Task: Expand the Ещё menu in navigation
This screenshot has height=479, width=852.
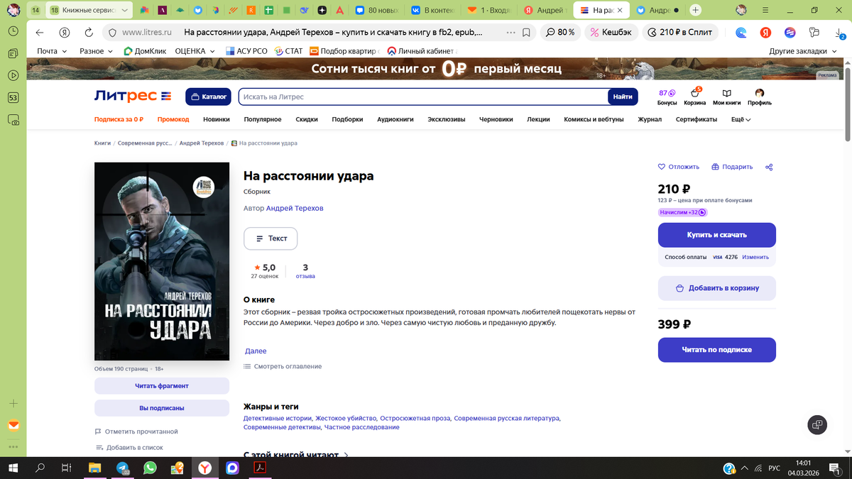Action: click(741, 119)
